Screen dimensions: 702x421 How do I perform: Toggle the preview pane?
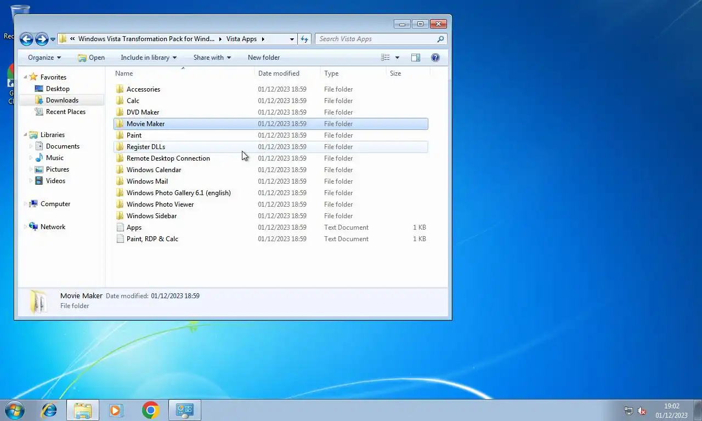[416, 58]
